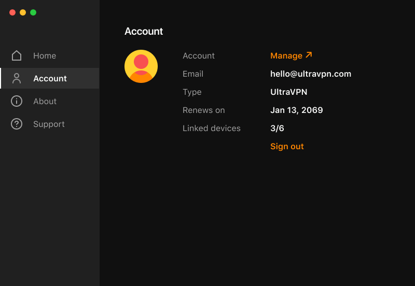Image resolution: width=415 pixels, height=286 pixels.
Task: Sign out of the account
Action: [287, 146]
